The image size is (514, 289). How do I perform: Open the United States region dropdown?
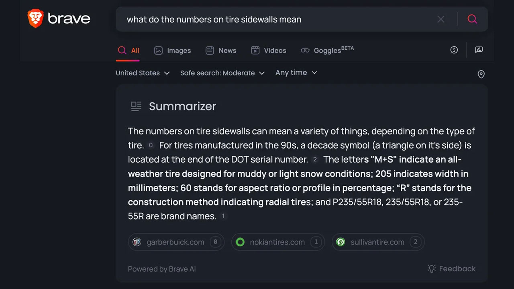[143, 73]
